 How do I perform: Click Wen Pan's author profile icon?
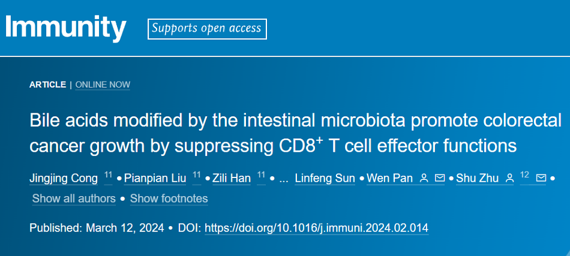pyautogui.click(x=424, y=178)
